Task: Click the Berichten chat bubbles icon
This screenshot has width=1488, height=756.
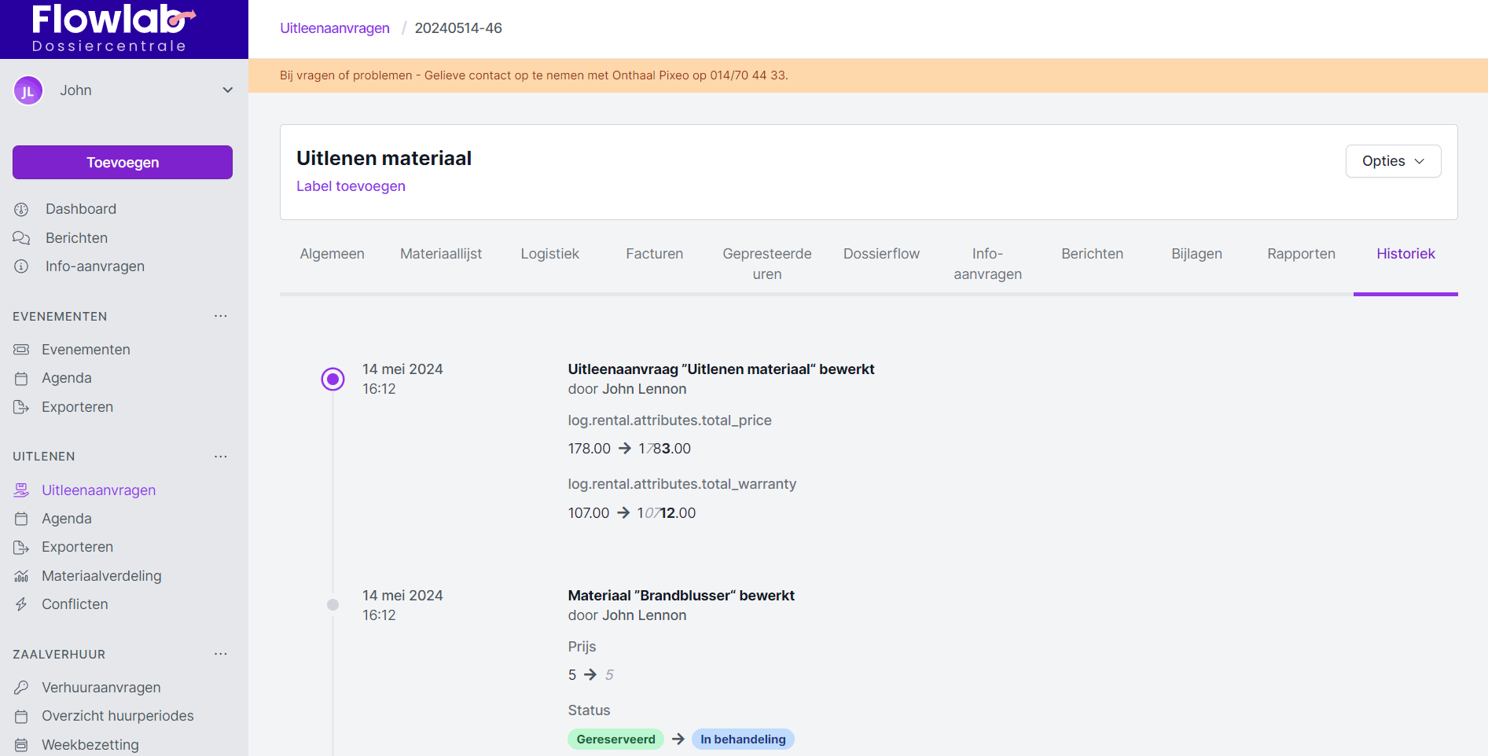Action: [21, 238]
